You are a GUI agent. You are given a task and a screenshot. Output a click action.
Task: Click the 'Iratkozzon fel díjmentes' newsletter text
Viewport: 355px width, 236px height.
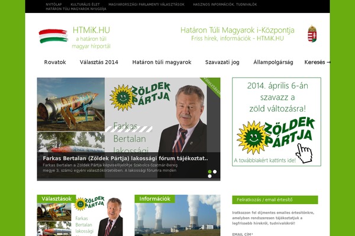(x=273, y=218)
